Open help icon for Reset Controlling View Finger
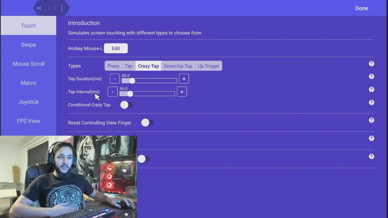 click(371, 120)
